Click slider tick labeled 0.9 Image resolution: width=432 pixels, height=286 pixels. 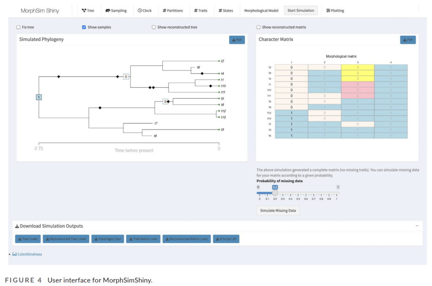click(x=329, y=199)
